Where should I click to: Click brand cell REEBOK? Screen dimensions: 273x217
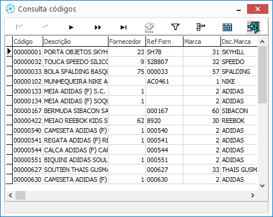pyautogui.click(x=239, y=121)
